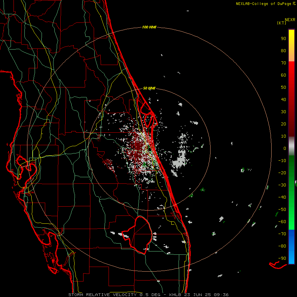Pick the bright red segment near 60 on the color bar
The height and width of the screenshot is (297, 297).
click(291, 72)
